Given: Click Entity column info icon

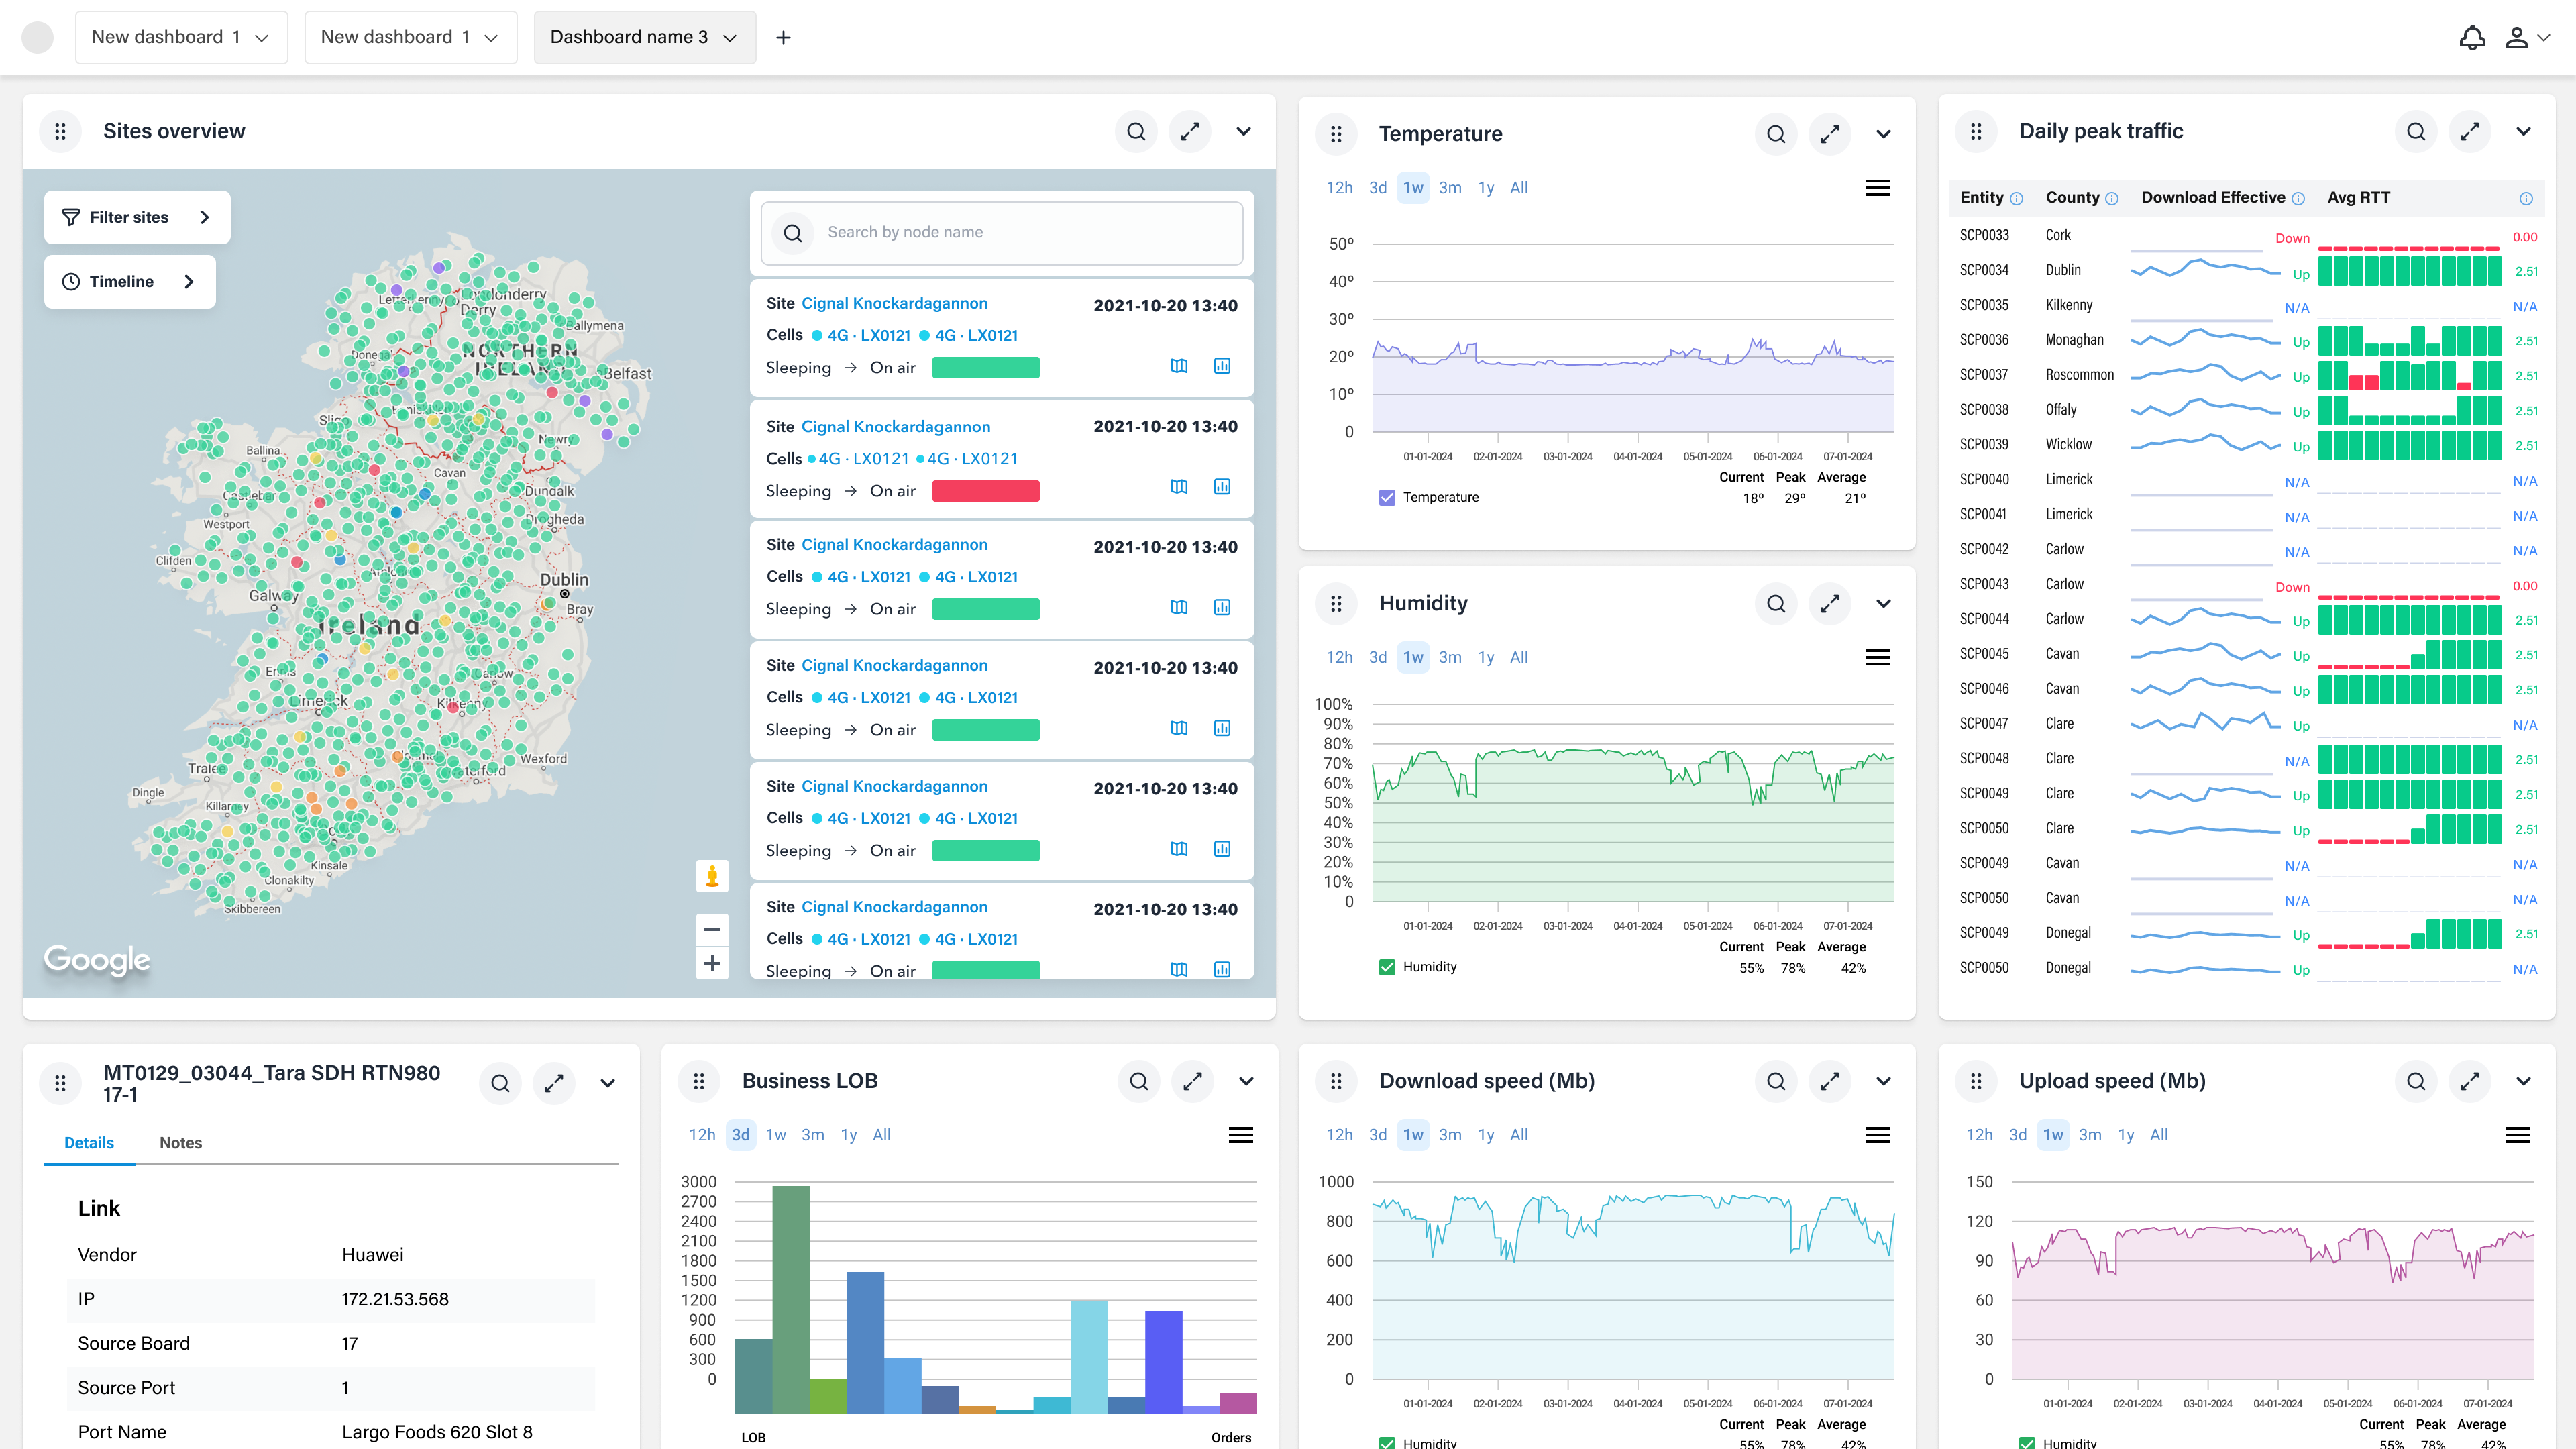Looking at the screenshot, I should 2016,199.
